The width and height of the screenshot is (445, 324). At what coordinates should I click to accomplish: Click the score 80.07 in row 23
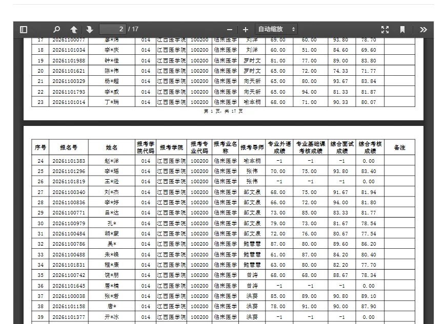coord(369,102)
